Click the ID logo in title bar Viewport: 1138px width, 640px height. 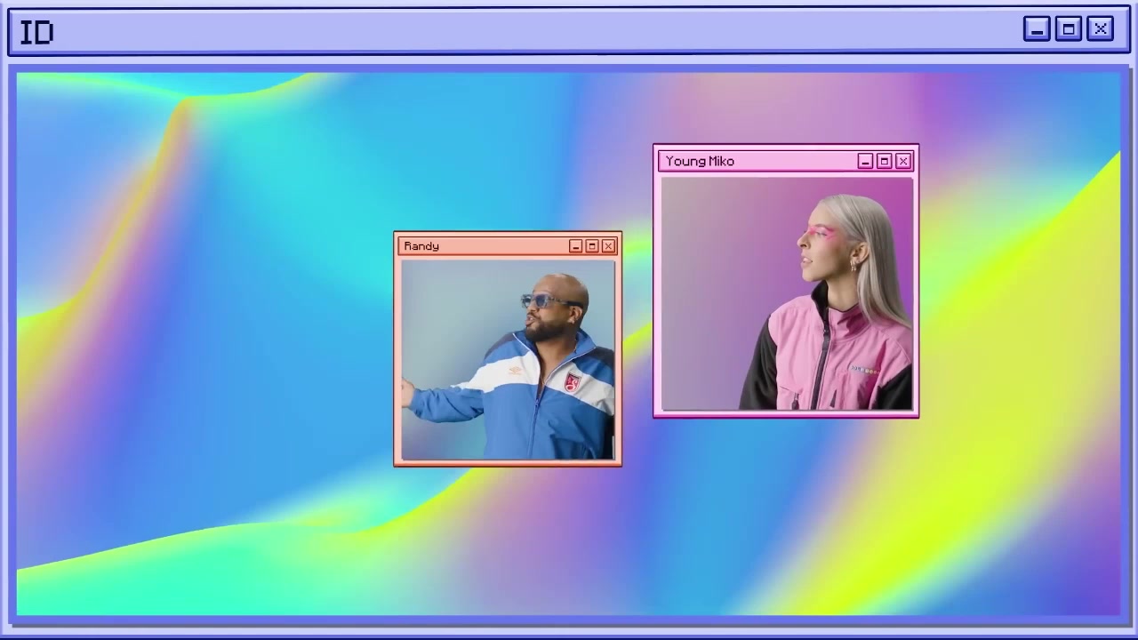[x=36, y=33]
